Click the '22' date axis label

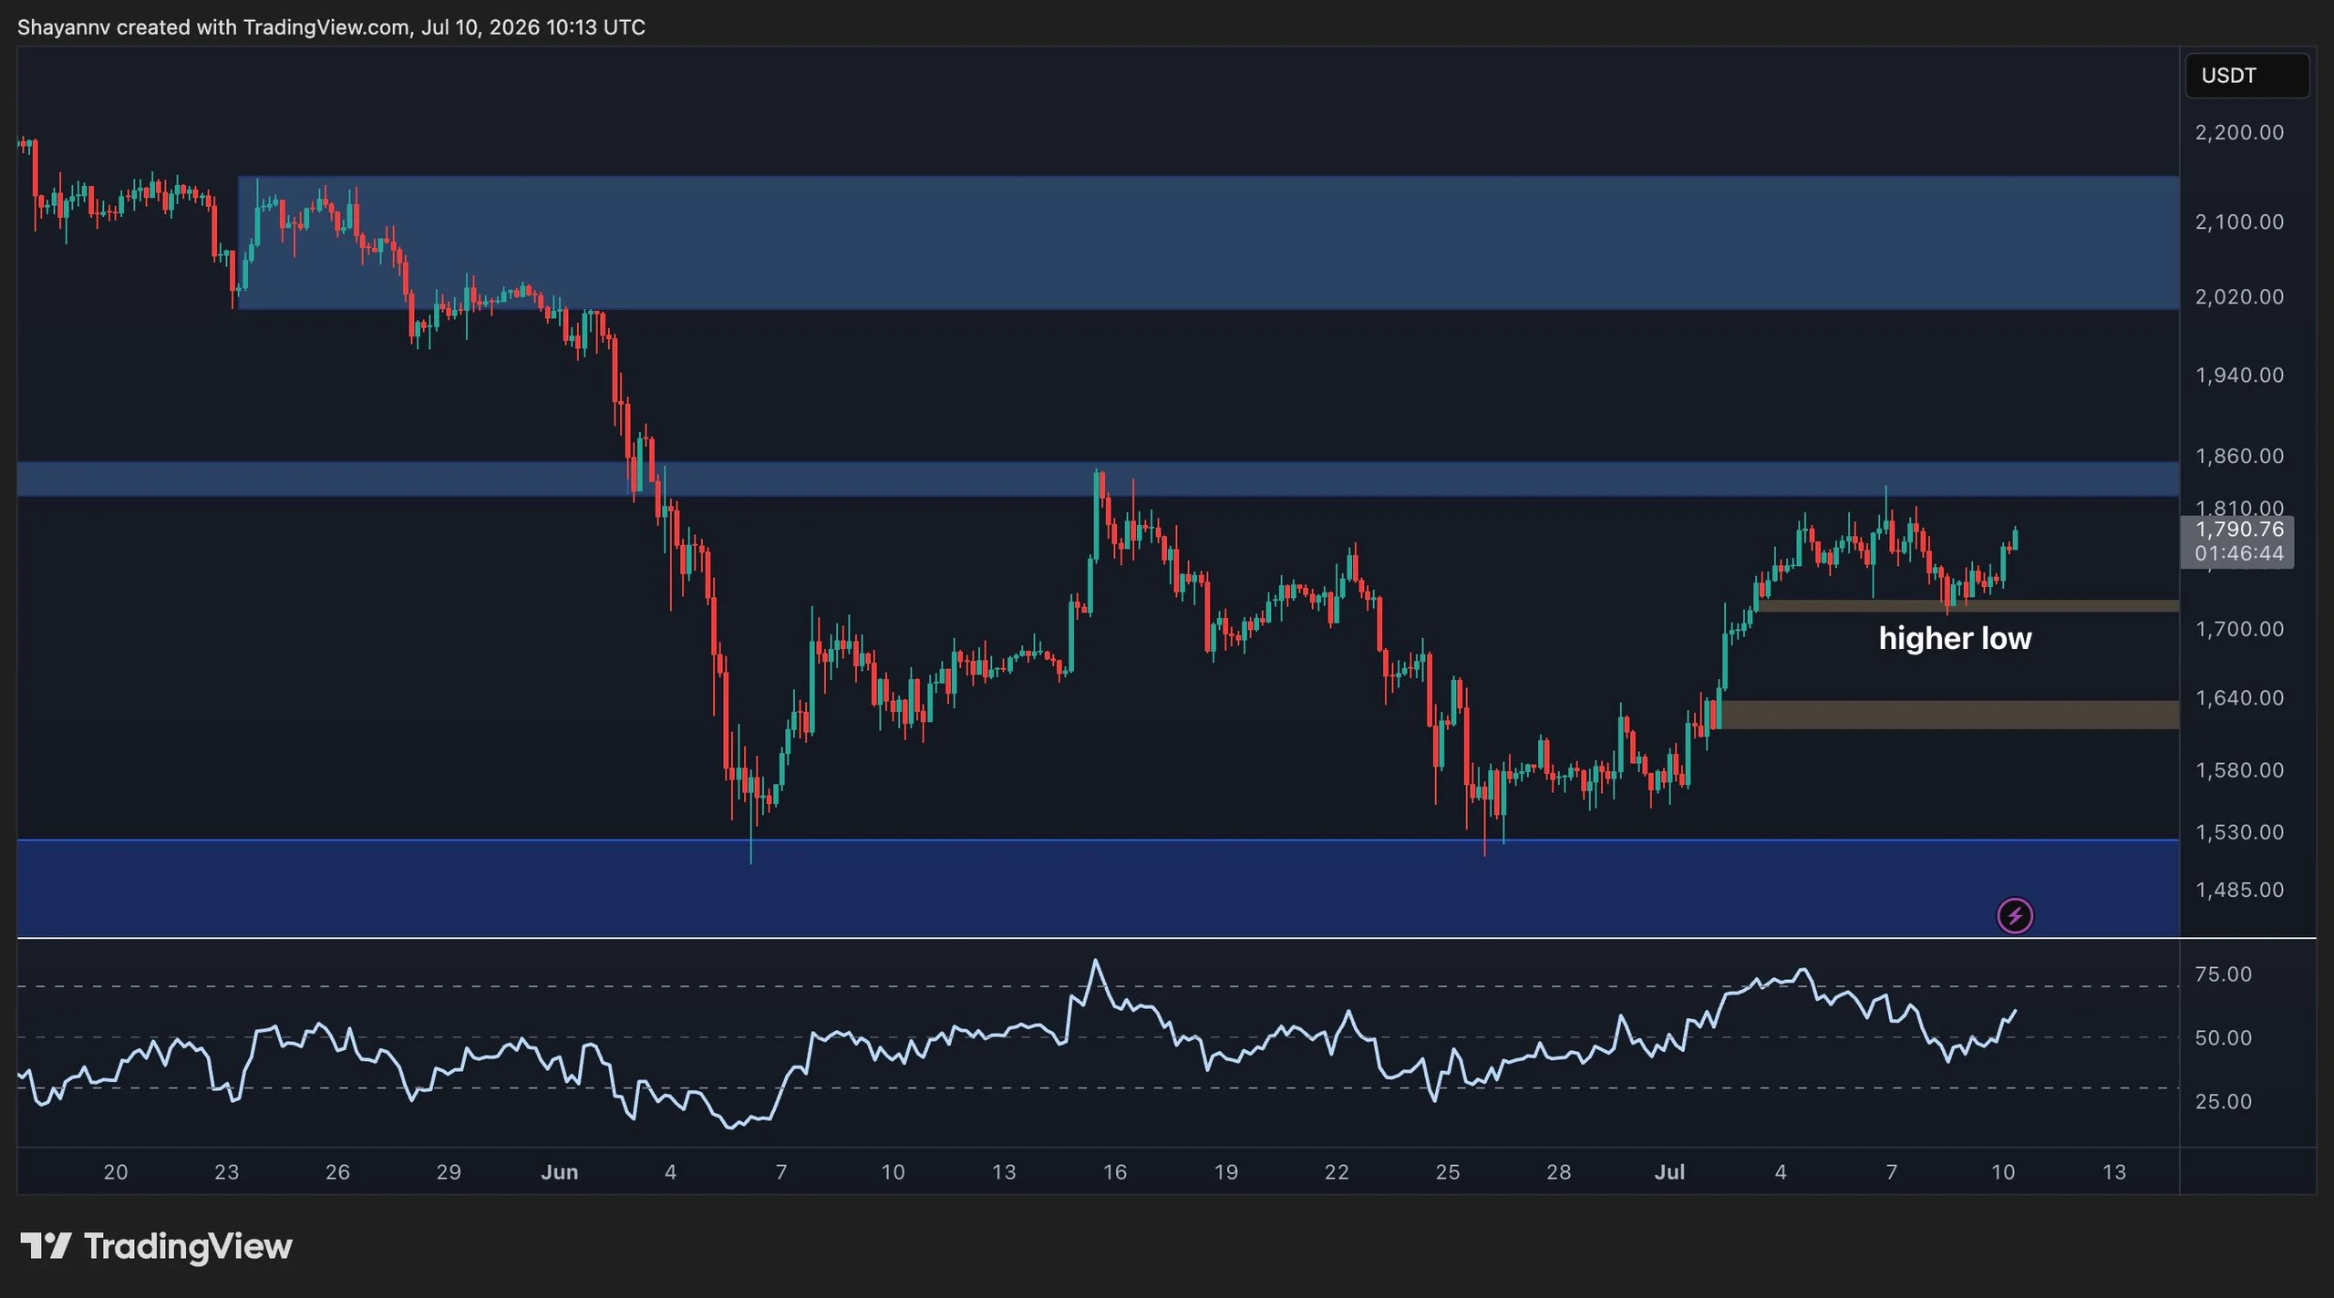pos(1337,1172)
